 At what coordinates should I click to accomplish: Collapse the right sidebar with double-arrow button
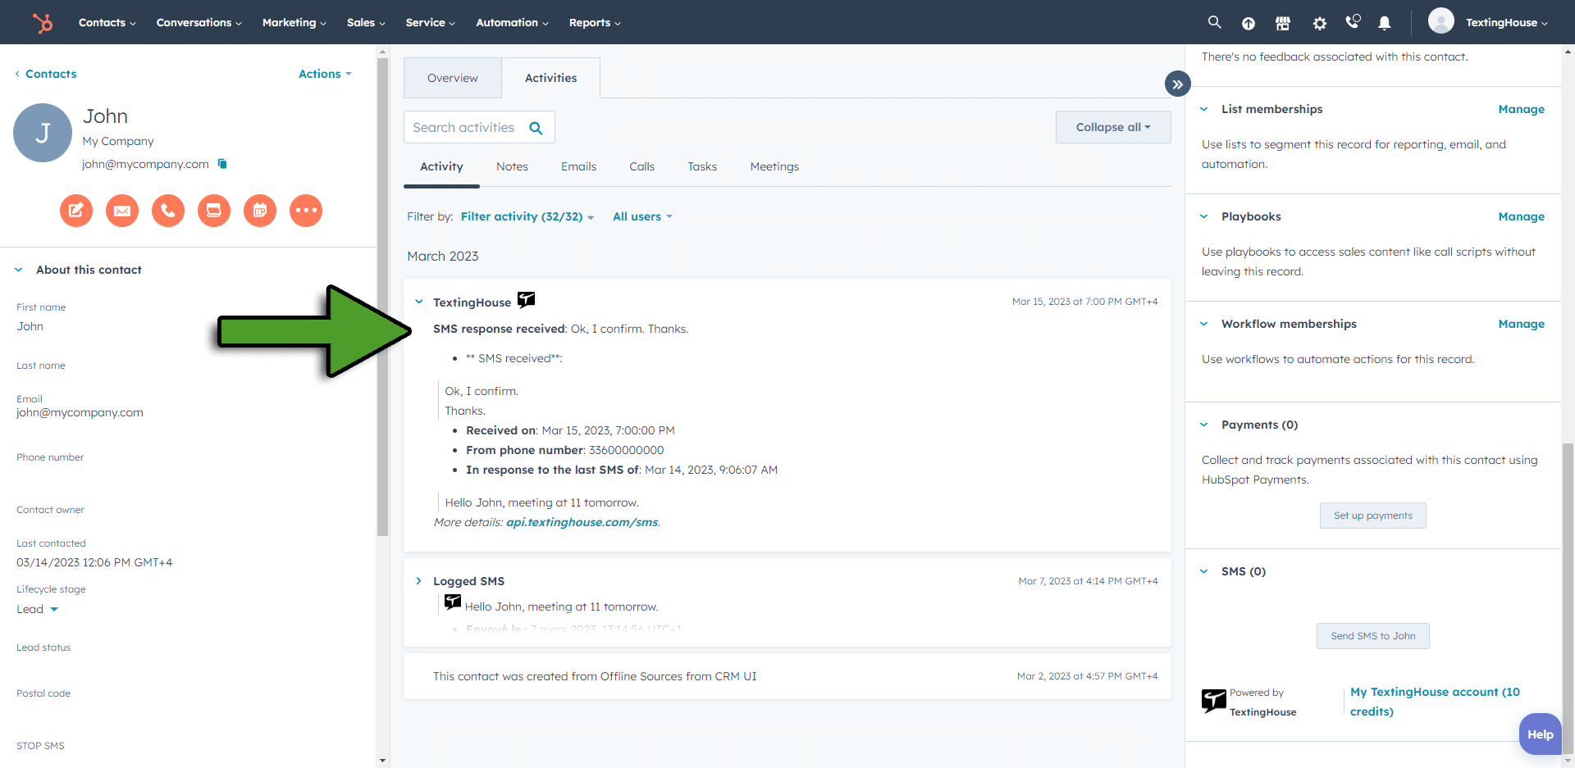point(1177,84)
